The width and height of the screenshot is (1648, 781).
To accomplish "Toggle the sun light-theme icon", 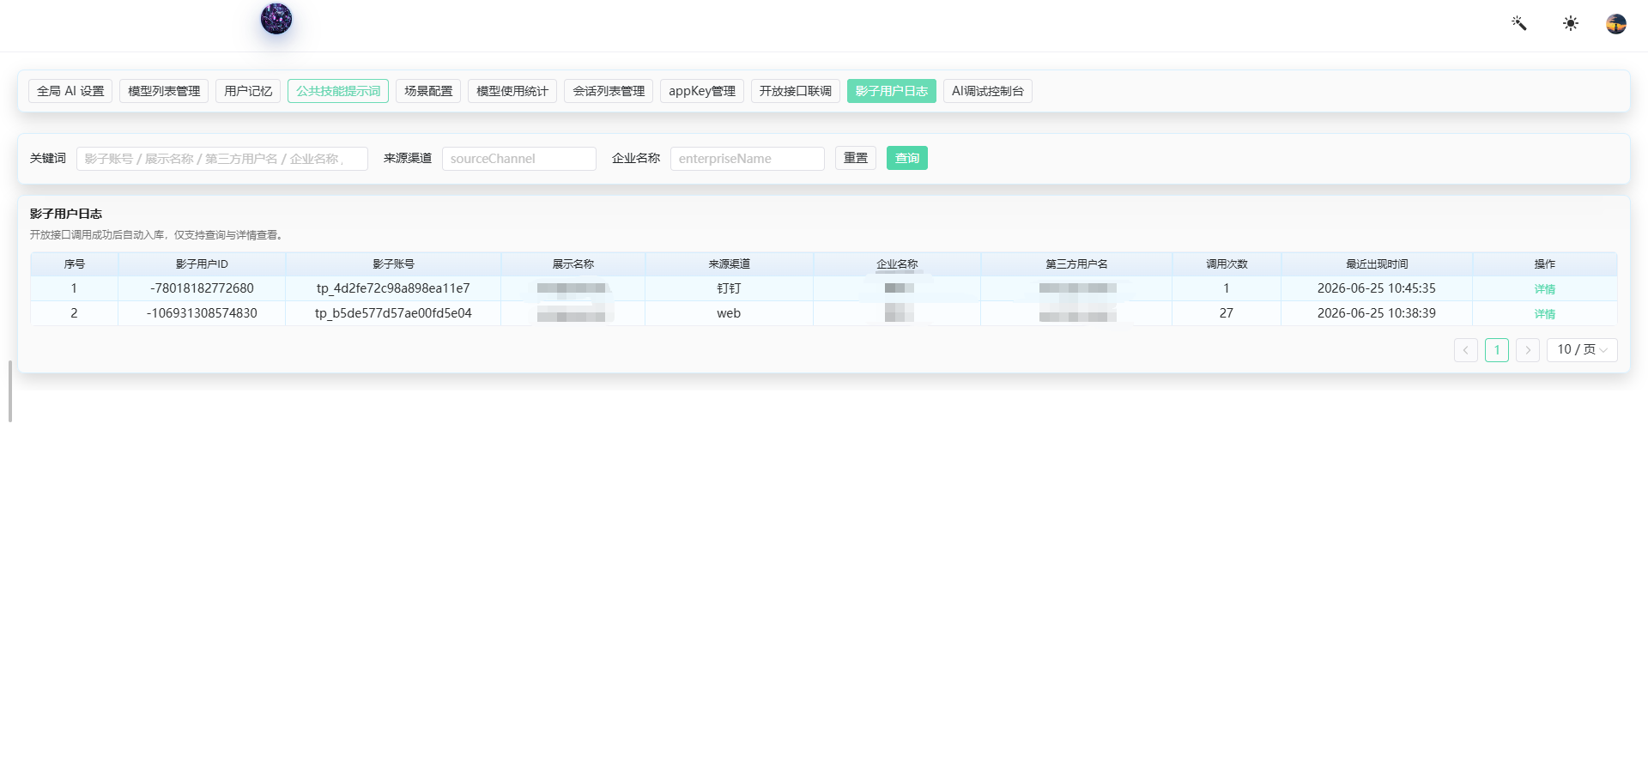I will pyautogui.click(x=1571, y=23).
